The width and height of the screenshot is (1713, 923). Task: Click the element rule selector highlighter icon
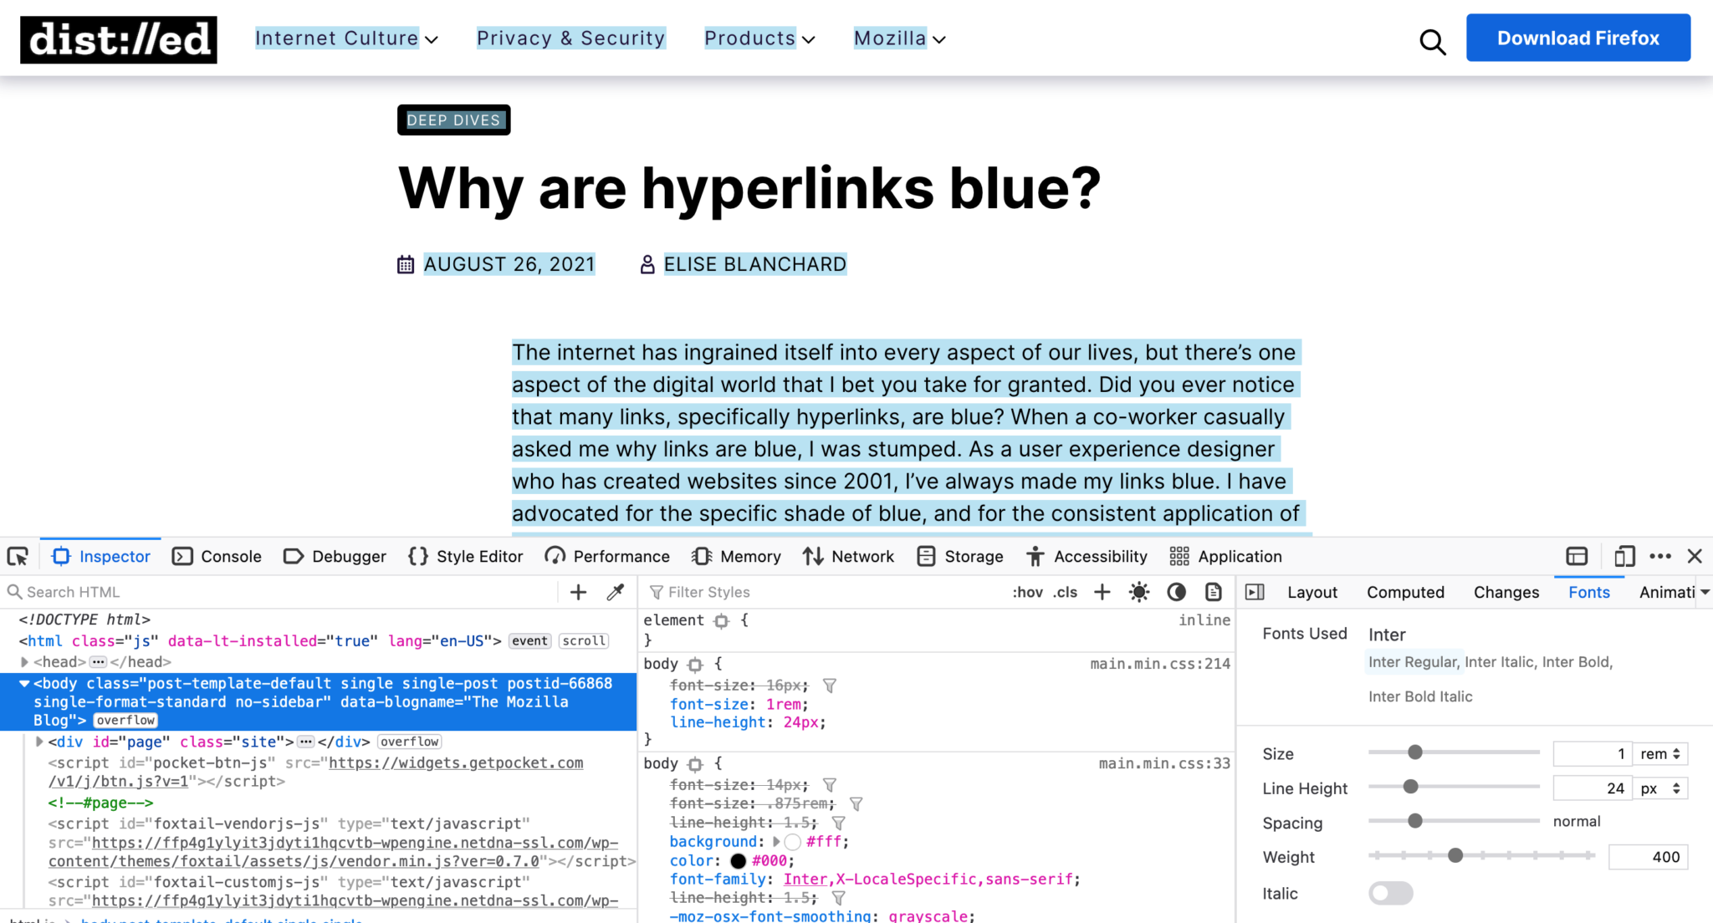point(721,621)
